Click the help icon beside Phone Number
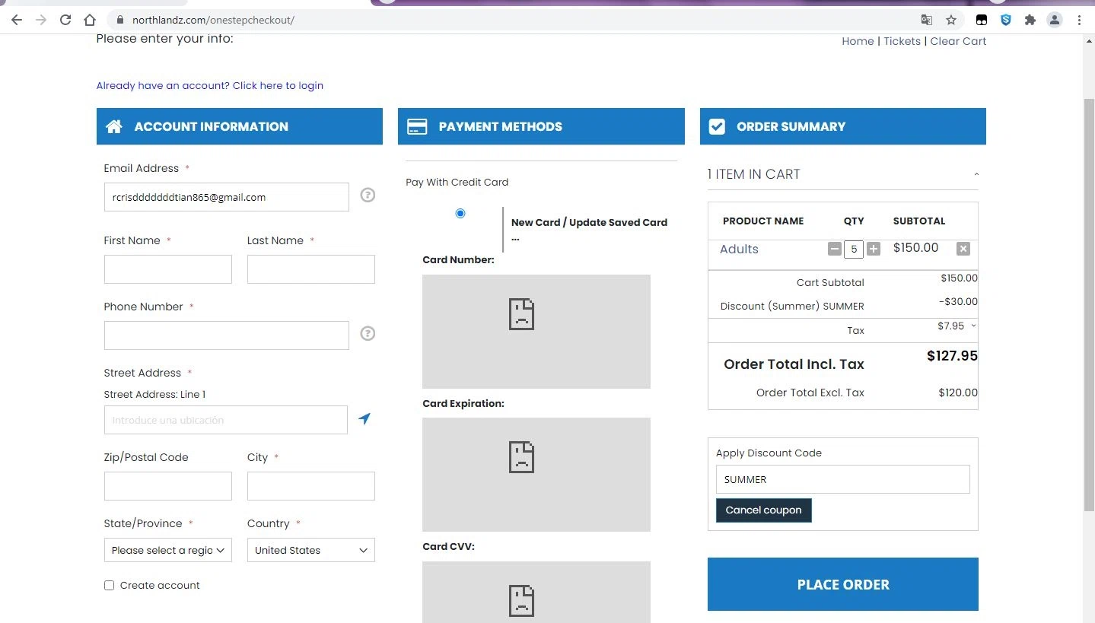 pyautogui.click(x=368, y=333)
